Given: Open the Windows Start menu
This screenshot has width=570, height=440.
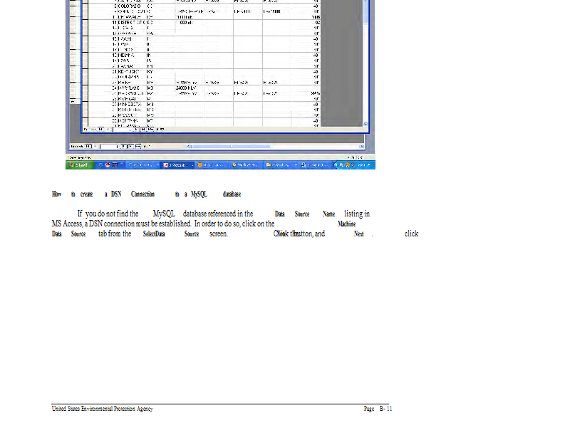Looking at the screenshot, I should tap(79, 164).
